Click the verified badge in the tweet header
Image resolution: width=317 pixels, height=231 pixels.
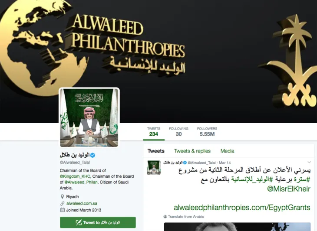point(185,163)
